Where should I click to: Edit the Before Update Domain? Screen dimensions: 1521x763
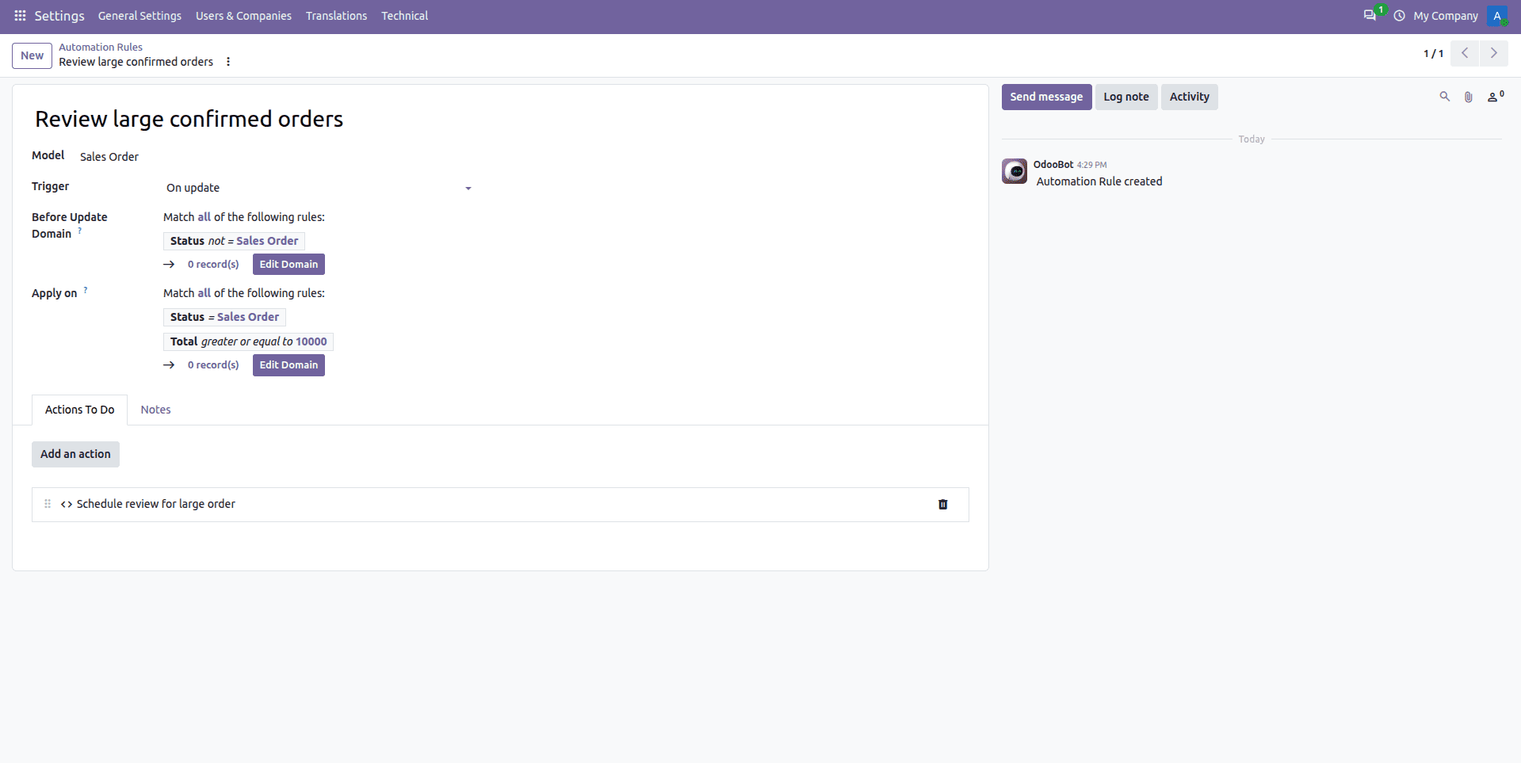[x=289, y=265]
